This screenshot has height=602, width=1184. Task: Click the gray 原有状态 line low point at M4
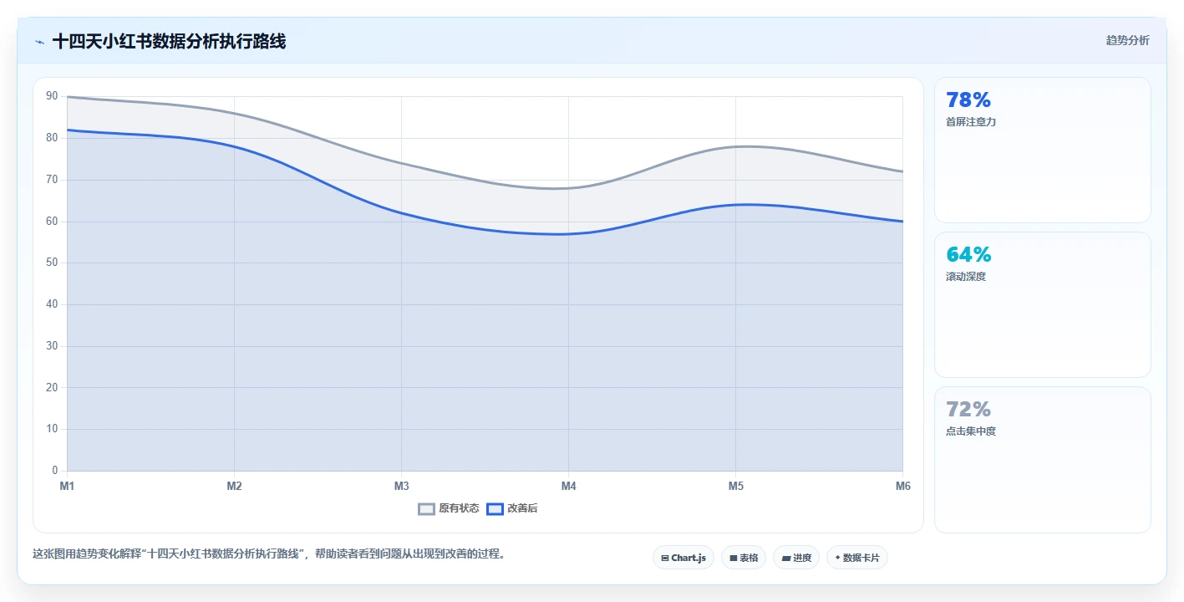(568, 188)
